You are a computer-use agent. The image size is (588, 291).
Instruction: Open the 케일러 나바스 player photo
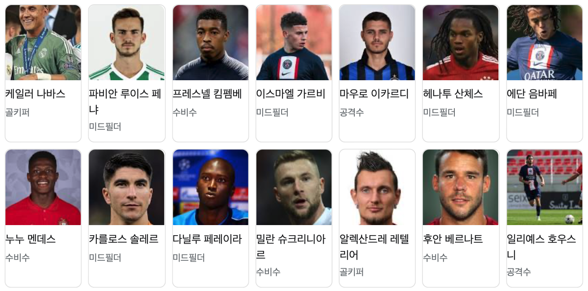(43, 42)
